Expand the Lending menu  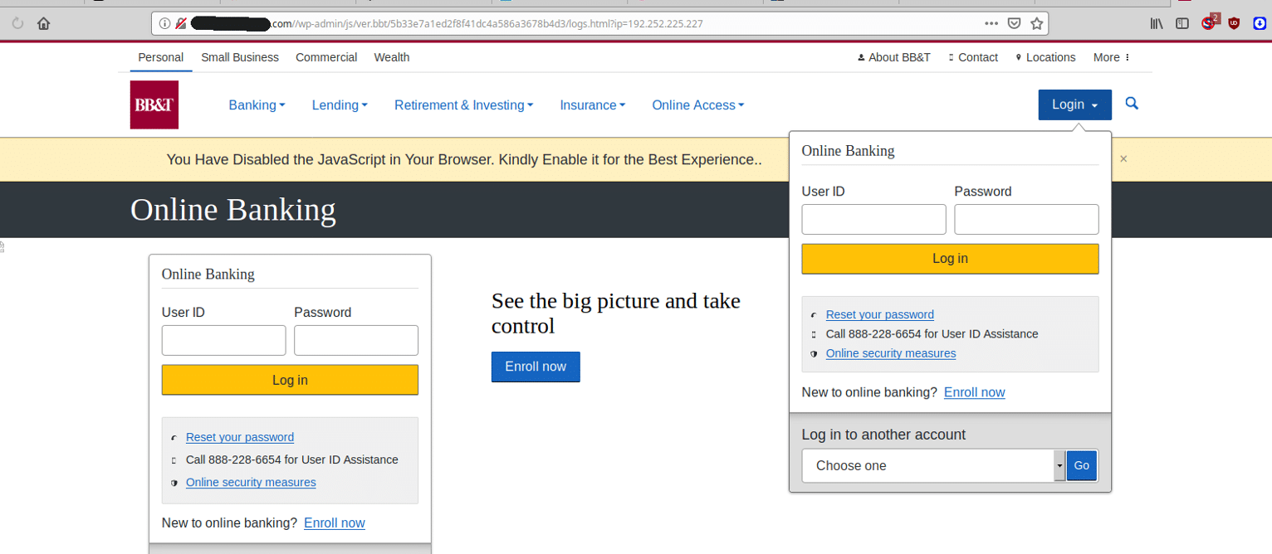pyautogui.click(x=340, y=104)
